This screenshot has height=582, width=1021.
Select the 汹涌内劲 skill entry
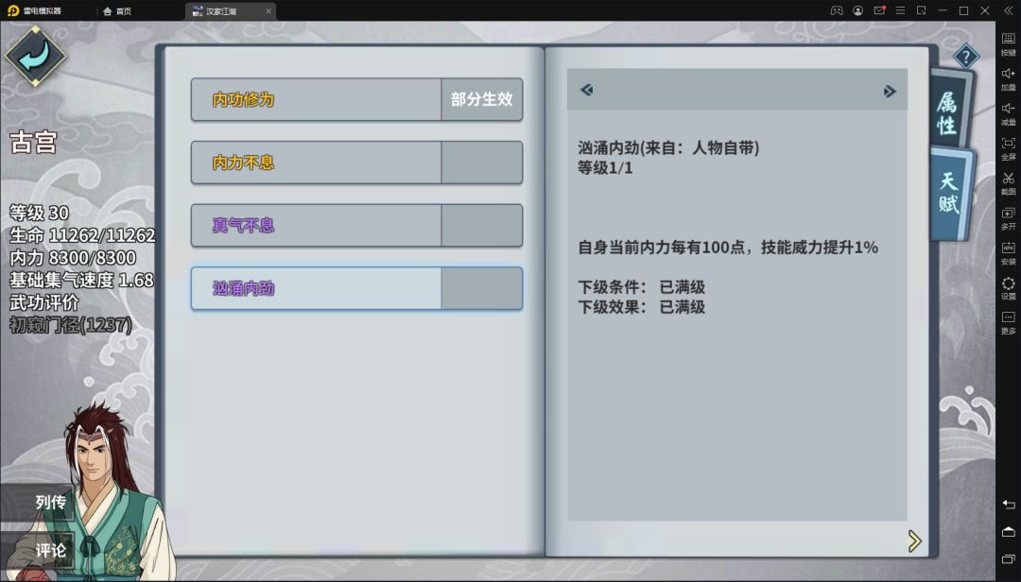(356, 288)
